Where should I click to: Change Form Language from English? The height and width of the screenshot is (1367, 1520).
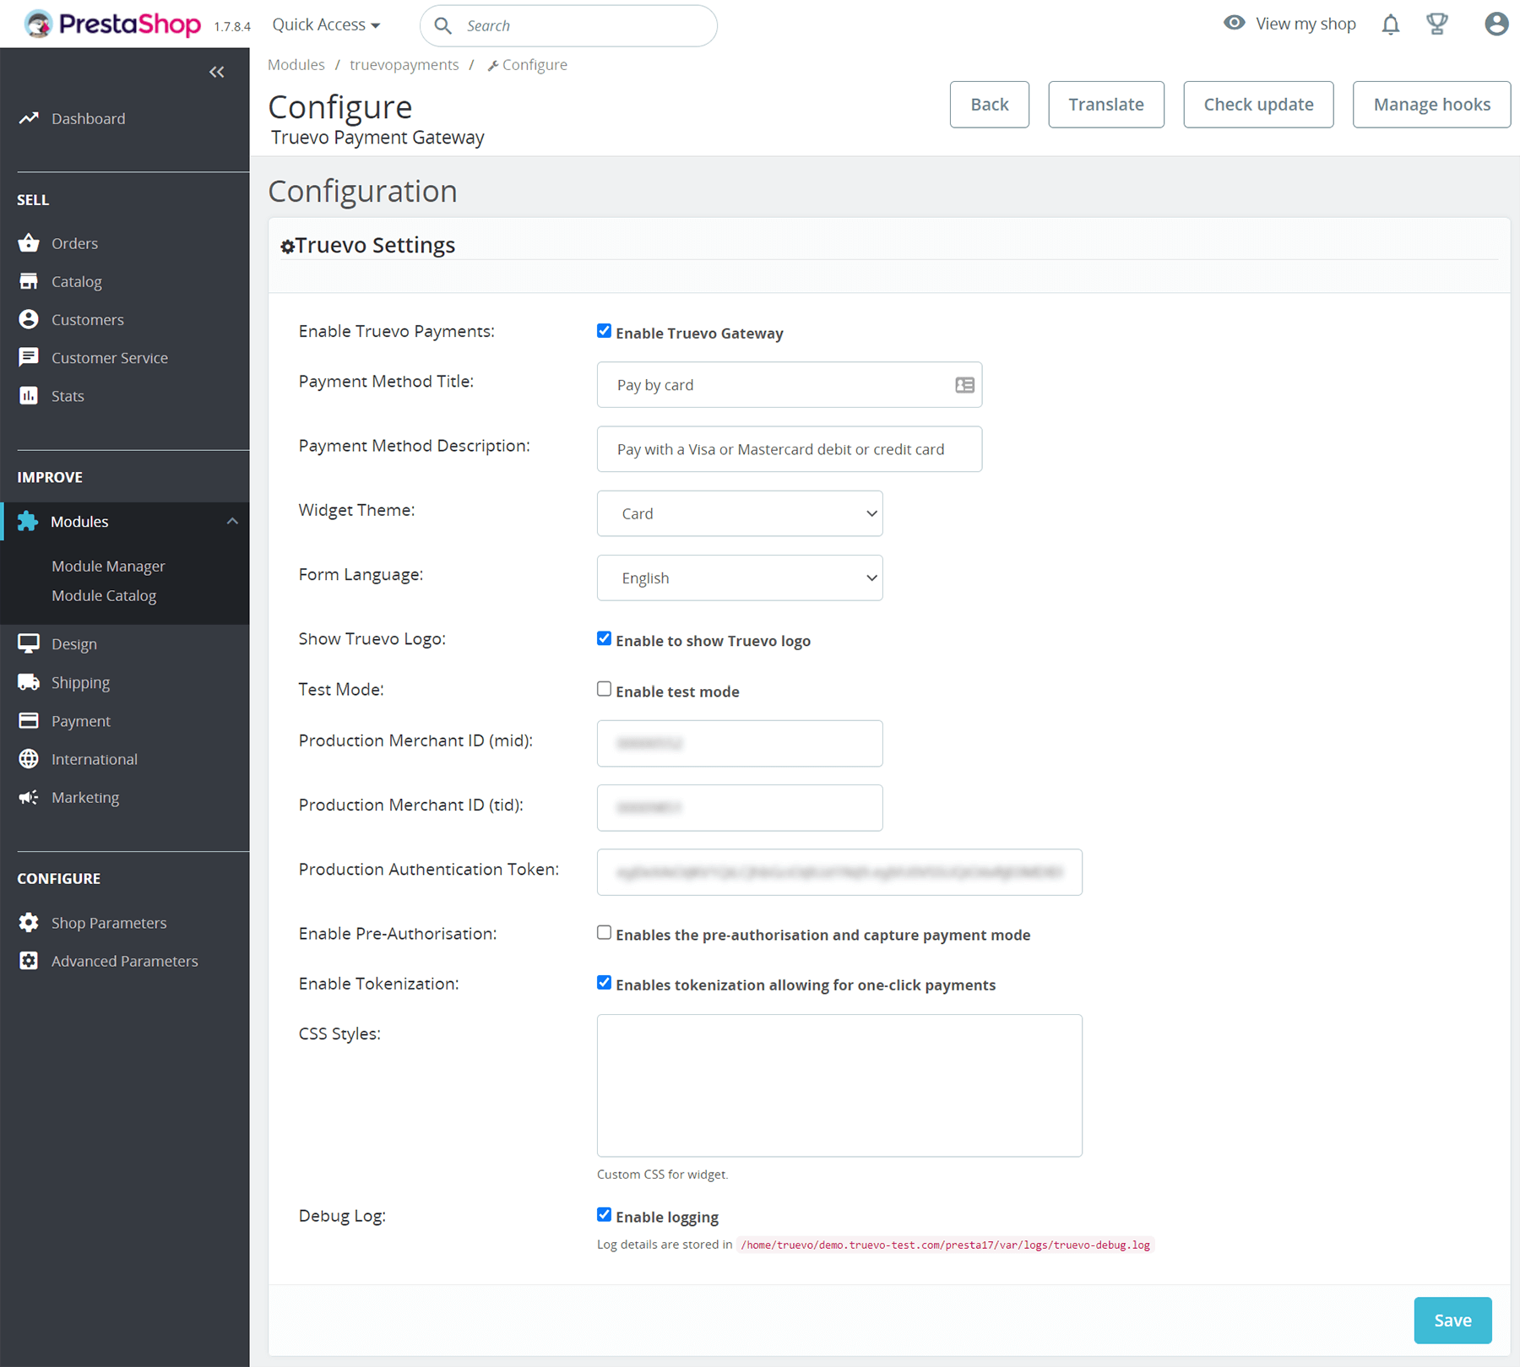click(x=739, y=578)
